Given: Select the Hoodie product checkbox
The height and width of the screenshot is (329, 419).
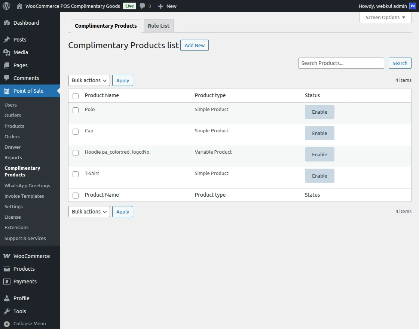Looking at the screenshot, I should coord(76,153).
